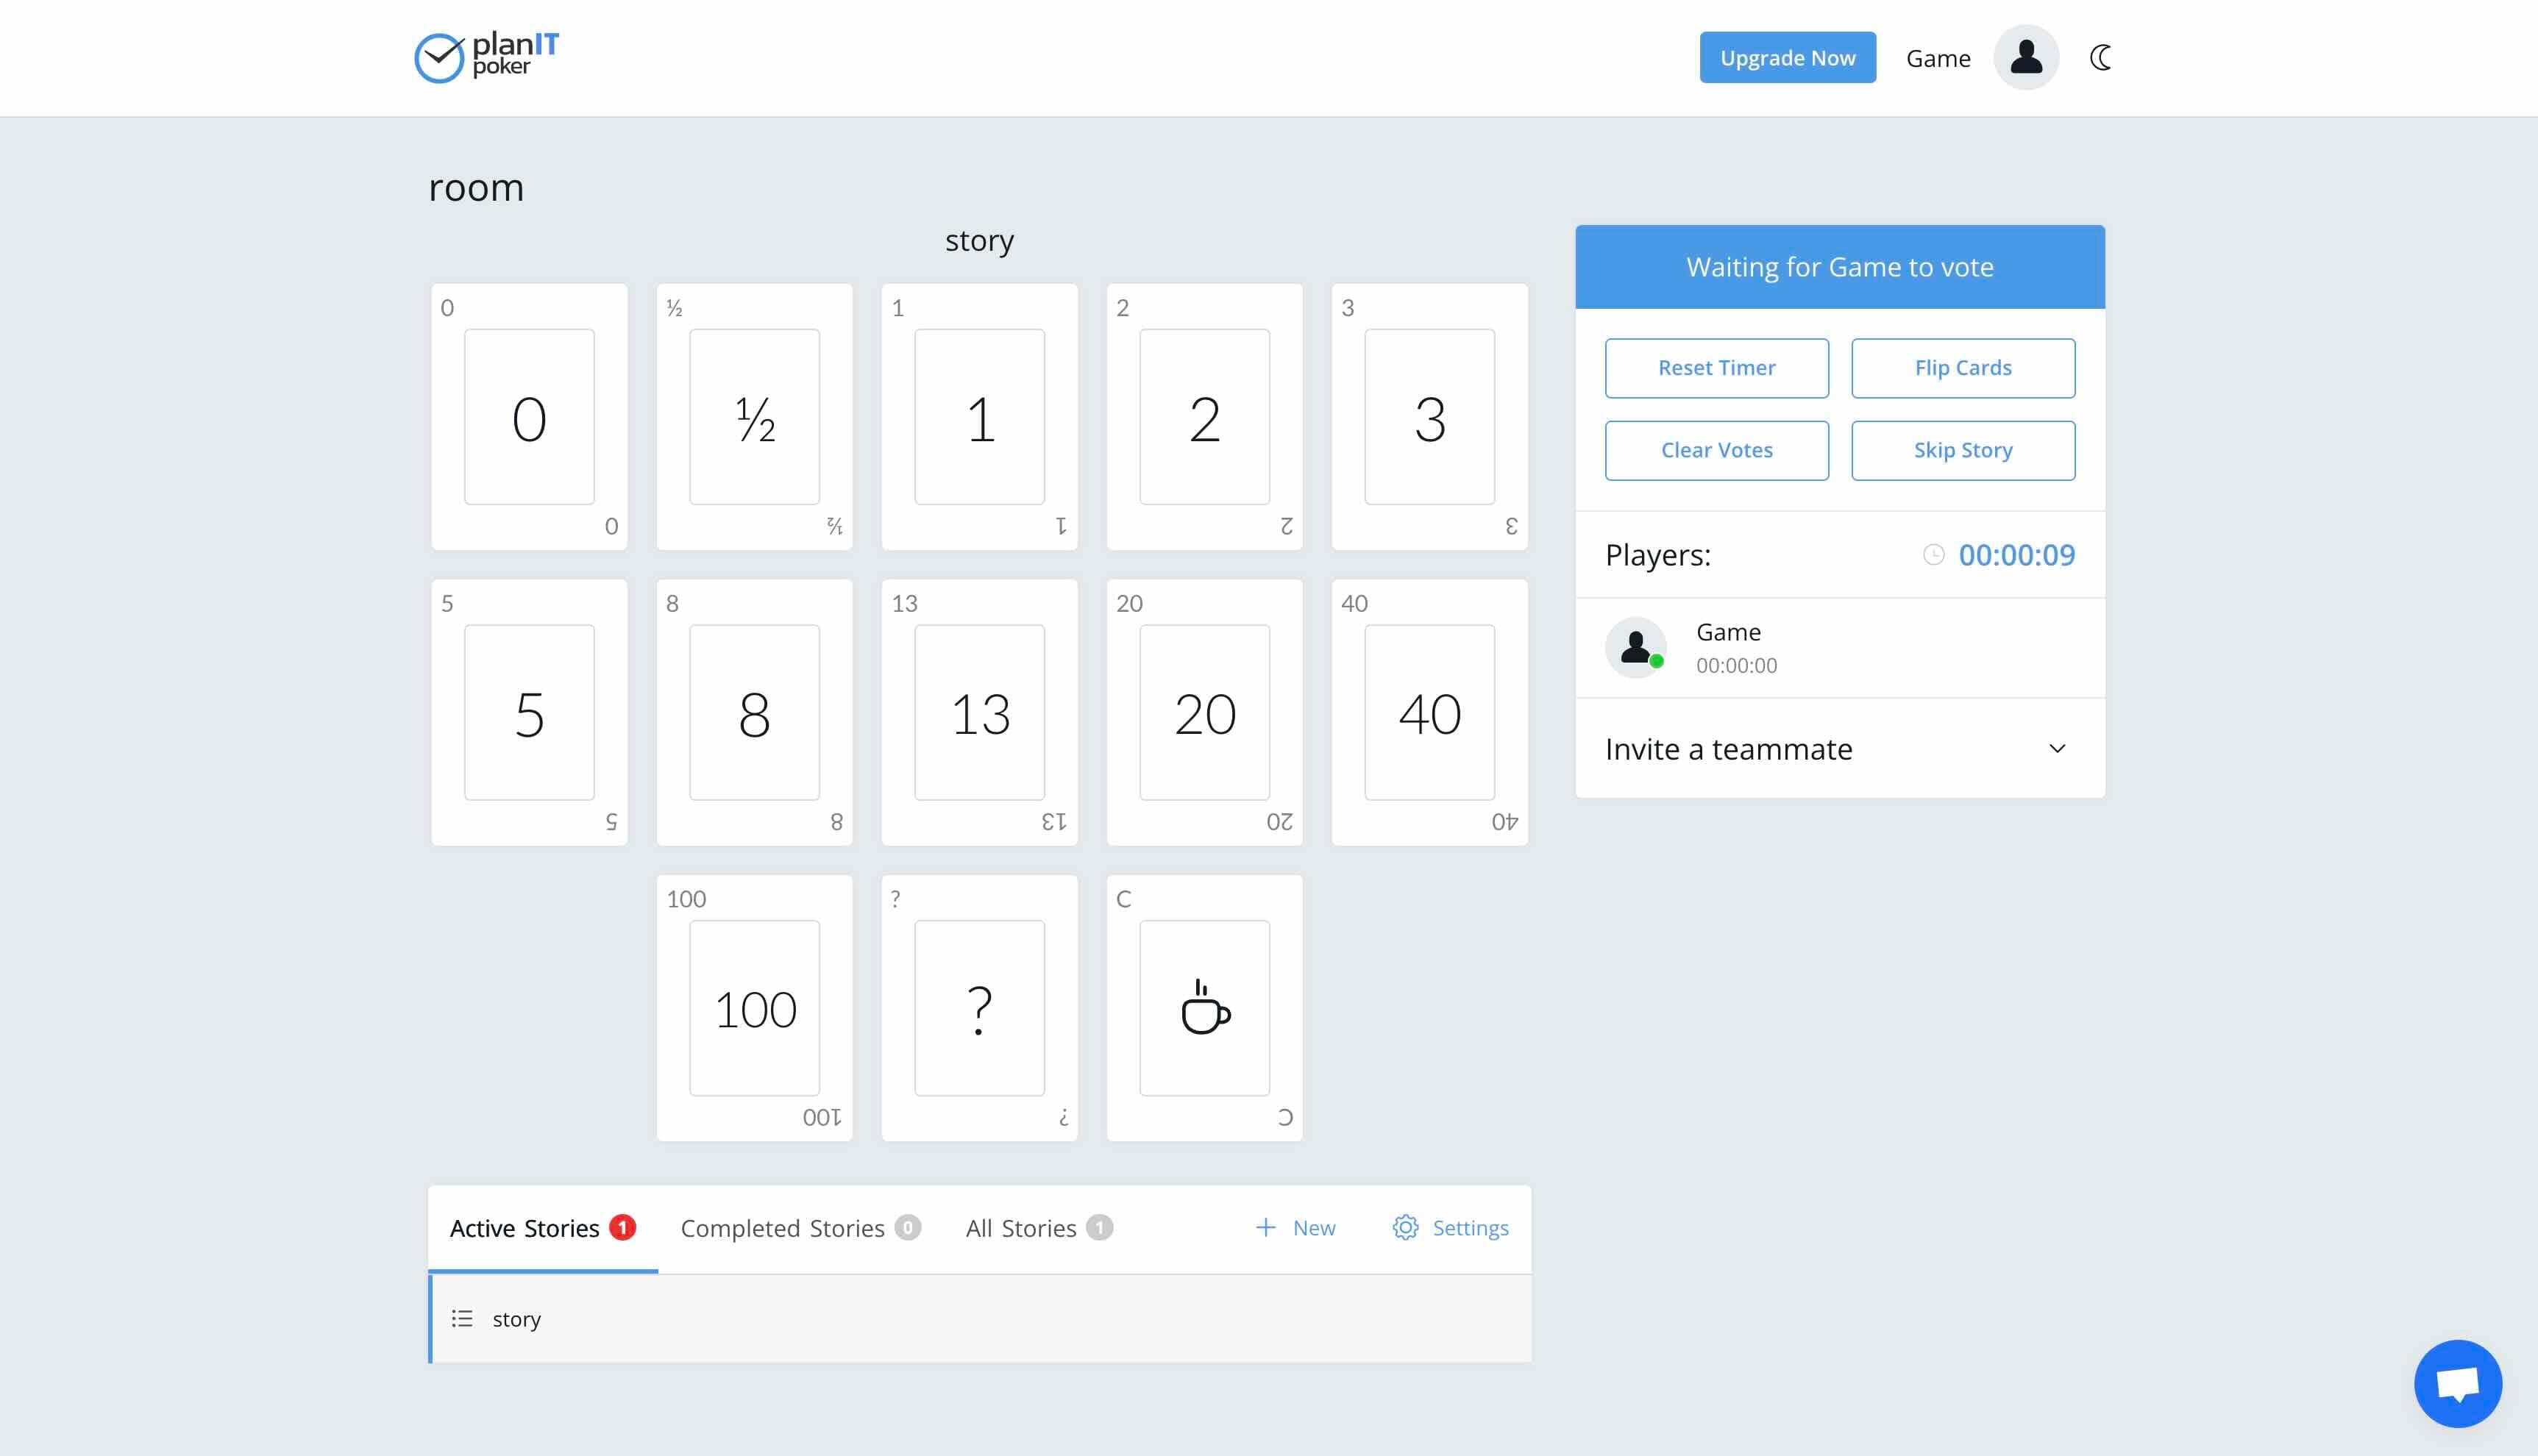Toggle dark mode moon icon
The image size is (2538, 1456).
2100,58
